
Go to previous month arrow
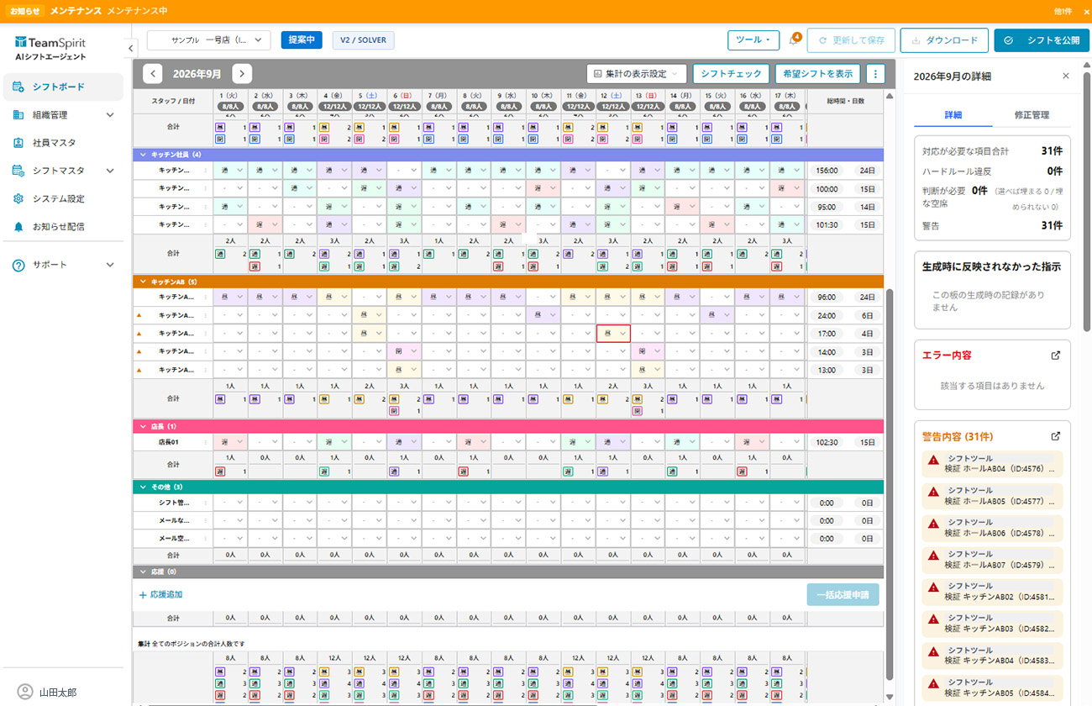pos(153,73)
